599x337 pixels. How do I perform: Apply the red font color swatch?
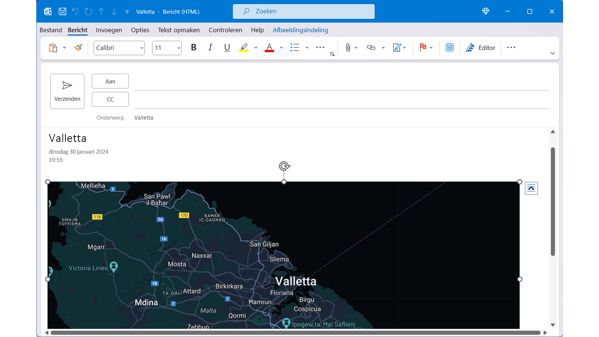(x=269, y=48)
